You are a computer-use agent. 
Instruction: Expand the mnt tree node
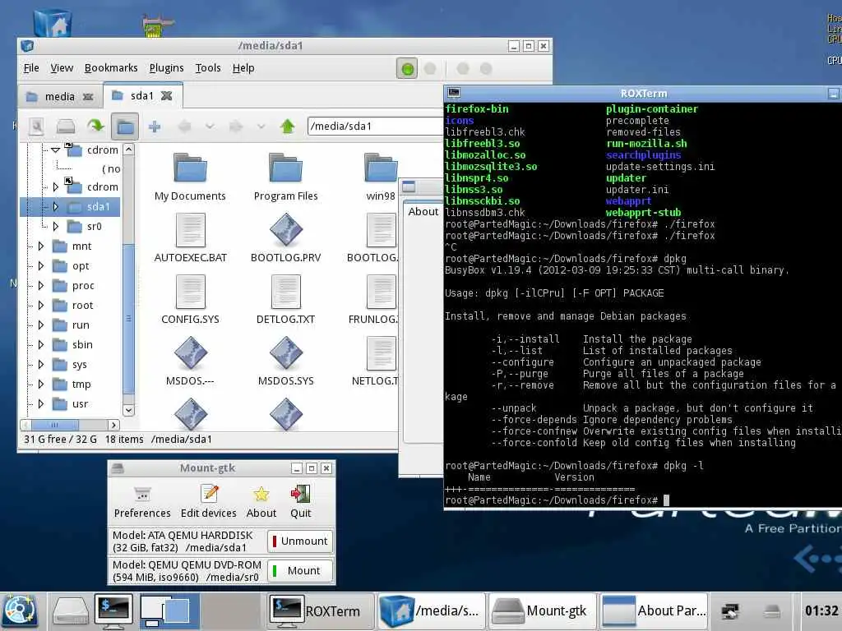click(41, 246)
